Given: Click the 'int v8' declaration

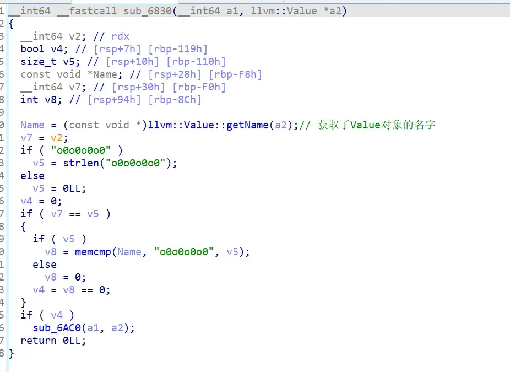Looking at the screenshot, I should pyautogui.click(x=41, y=100).
